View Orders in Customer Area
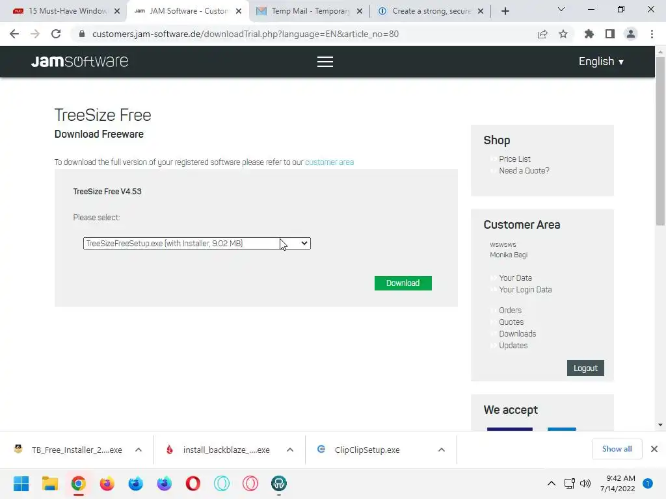 (x=510, y=310)
